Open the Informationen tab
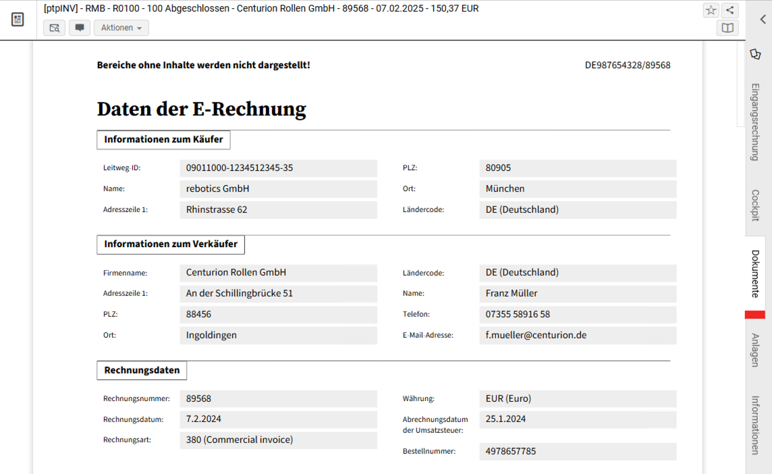772x474 pixels. (x=755, y=425)
